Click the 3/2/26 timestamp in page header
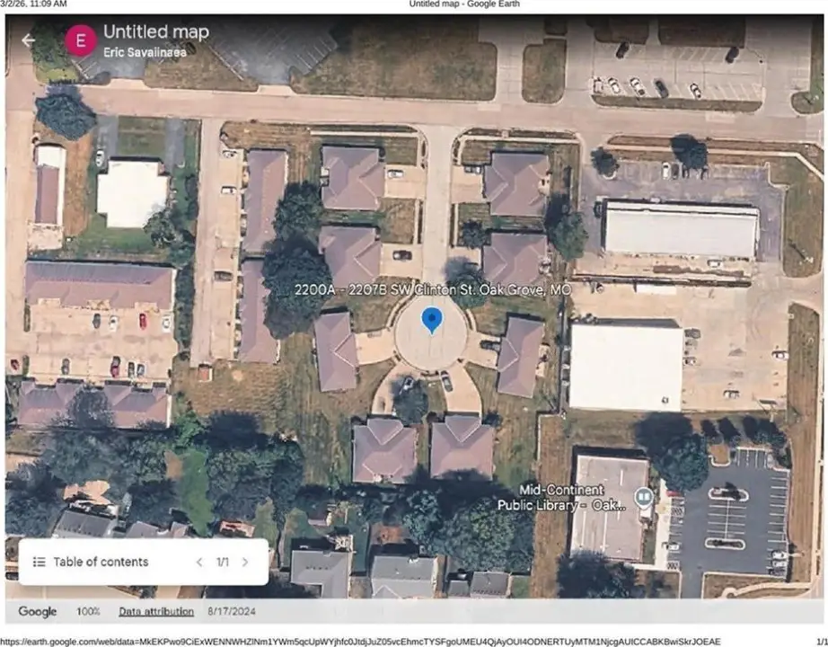 33,4
